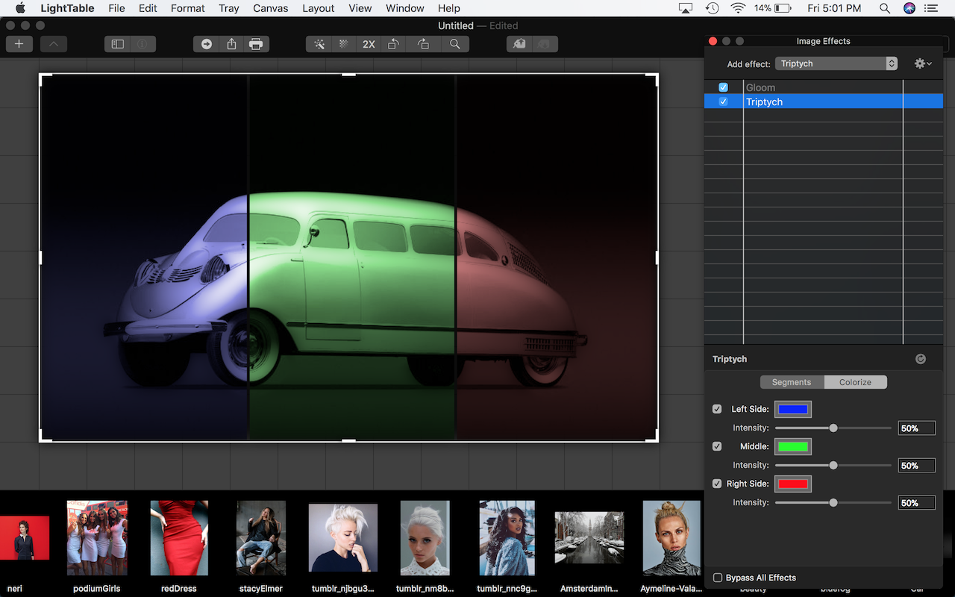Uncheck the Gloom effect checkbox

pos(723,87)
